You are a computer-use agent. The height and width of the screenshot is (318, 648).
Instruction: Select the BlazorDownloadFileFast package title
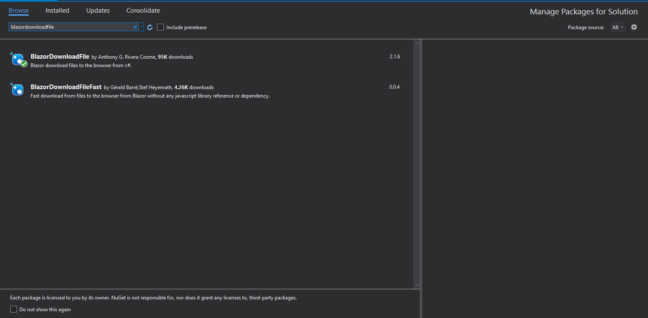click(x=66, y=87)
